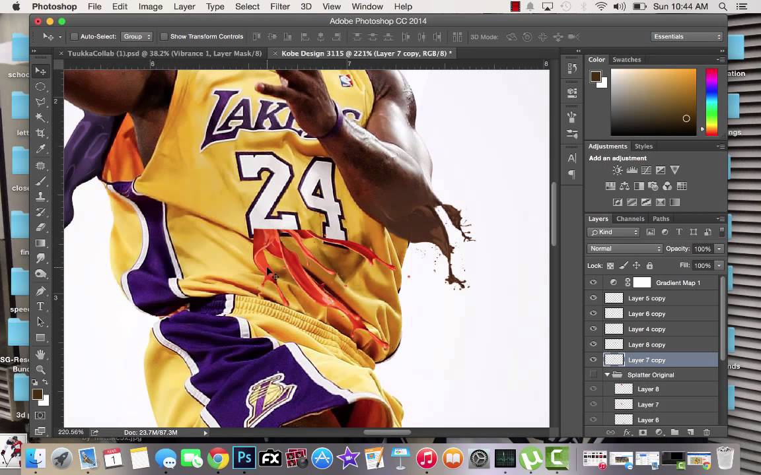Open the Fill slider dropdown arrow
The width and height of the screenshot is (761, 475).
point(719,266)
